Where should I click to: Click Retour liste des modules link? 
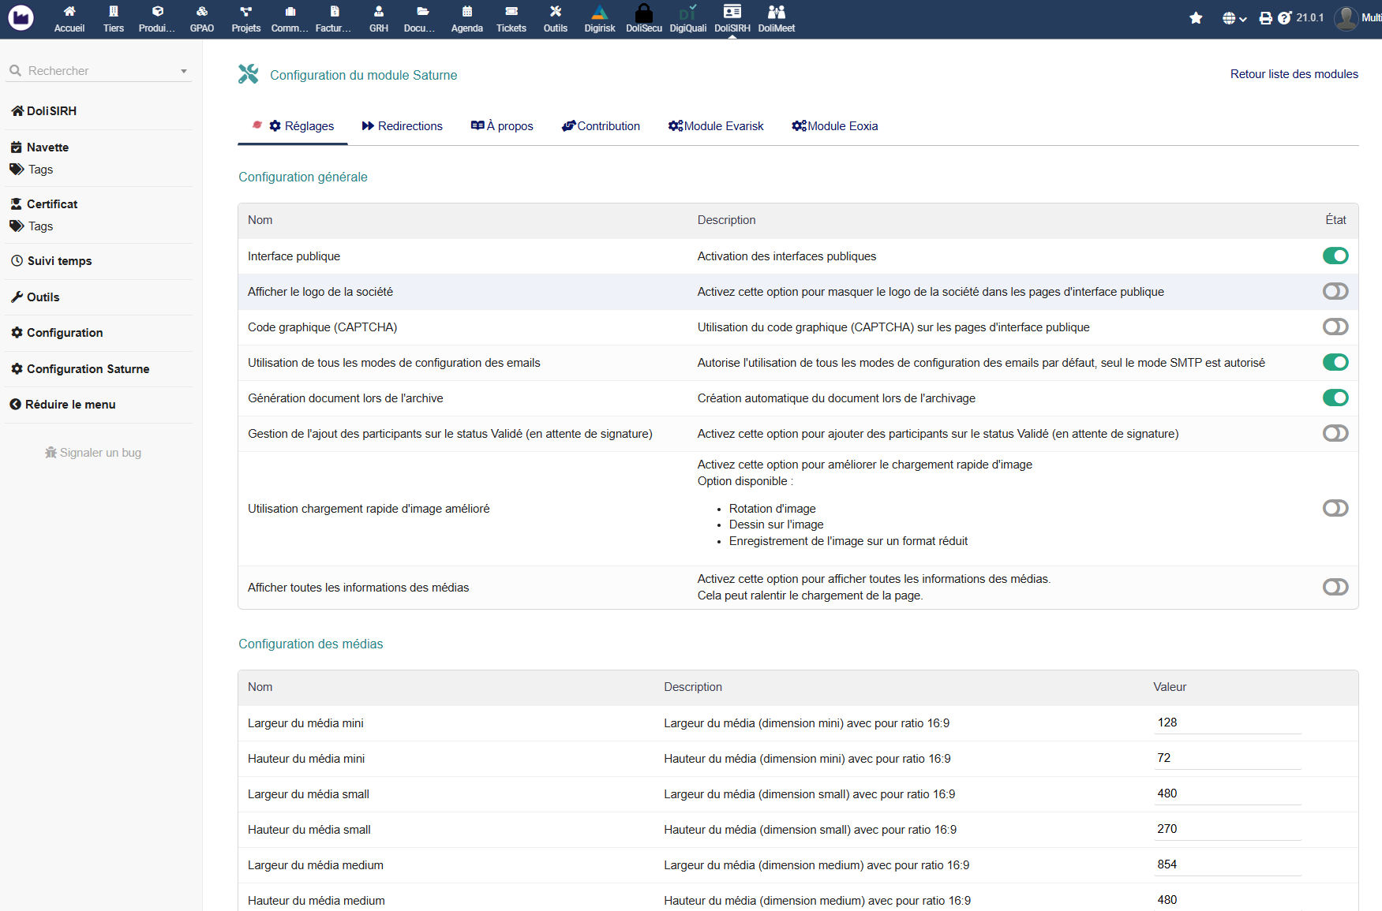click(1294, 74)
